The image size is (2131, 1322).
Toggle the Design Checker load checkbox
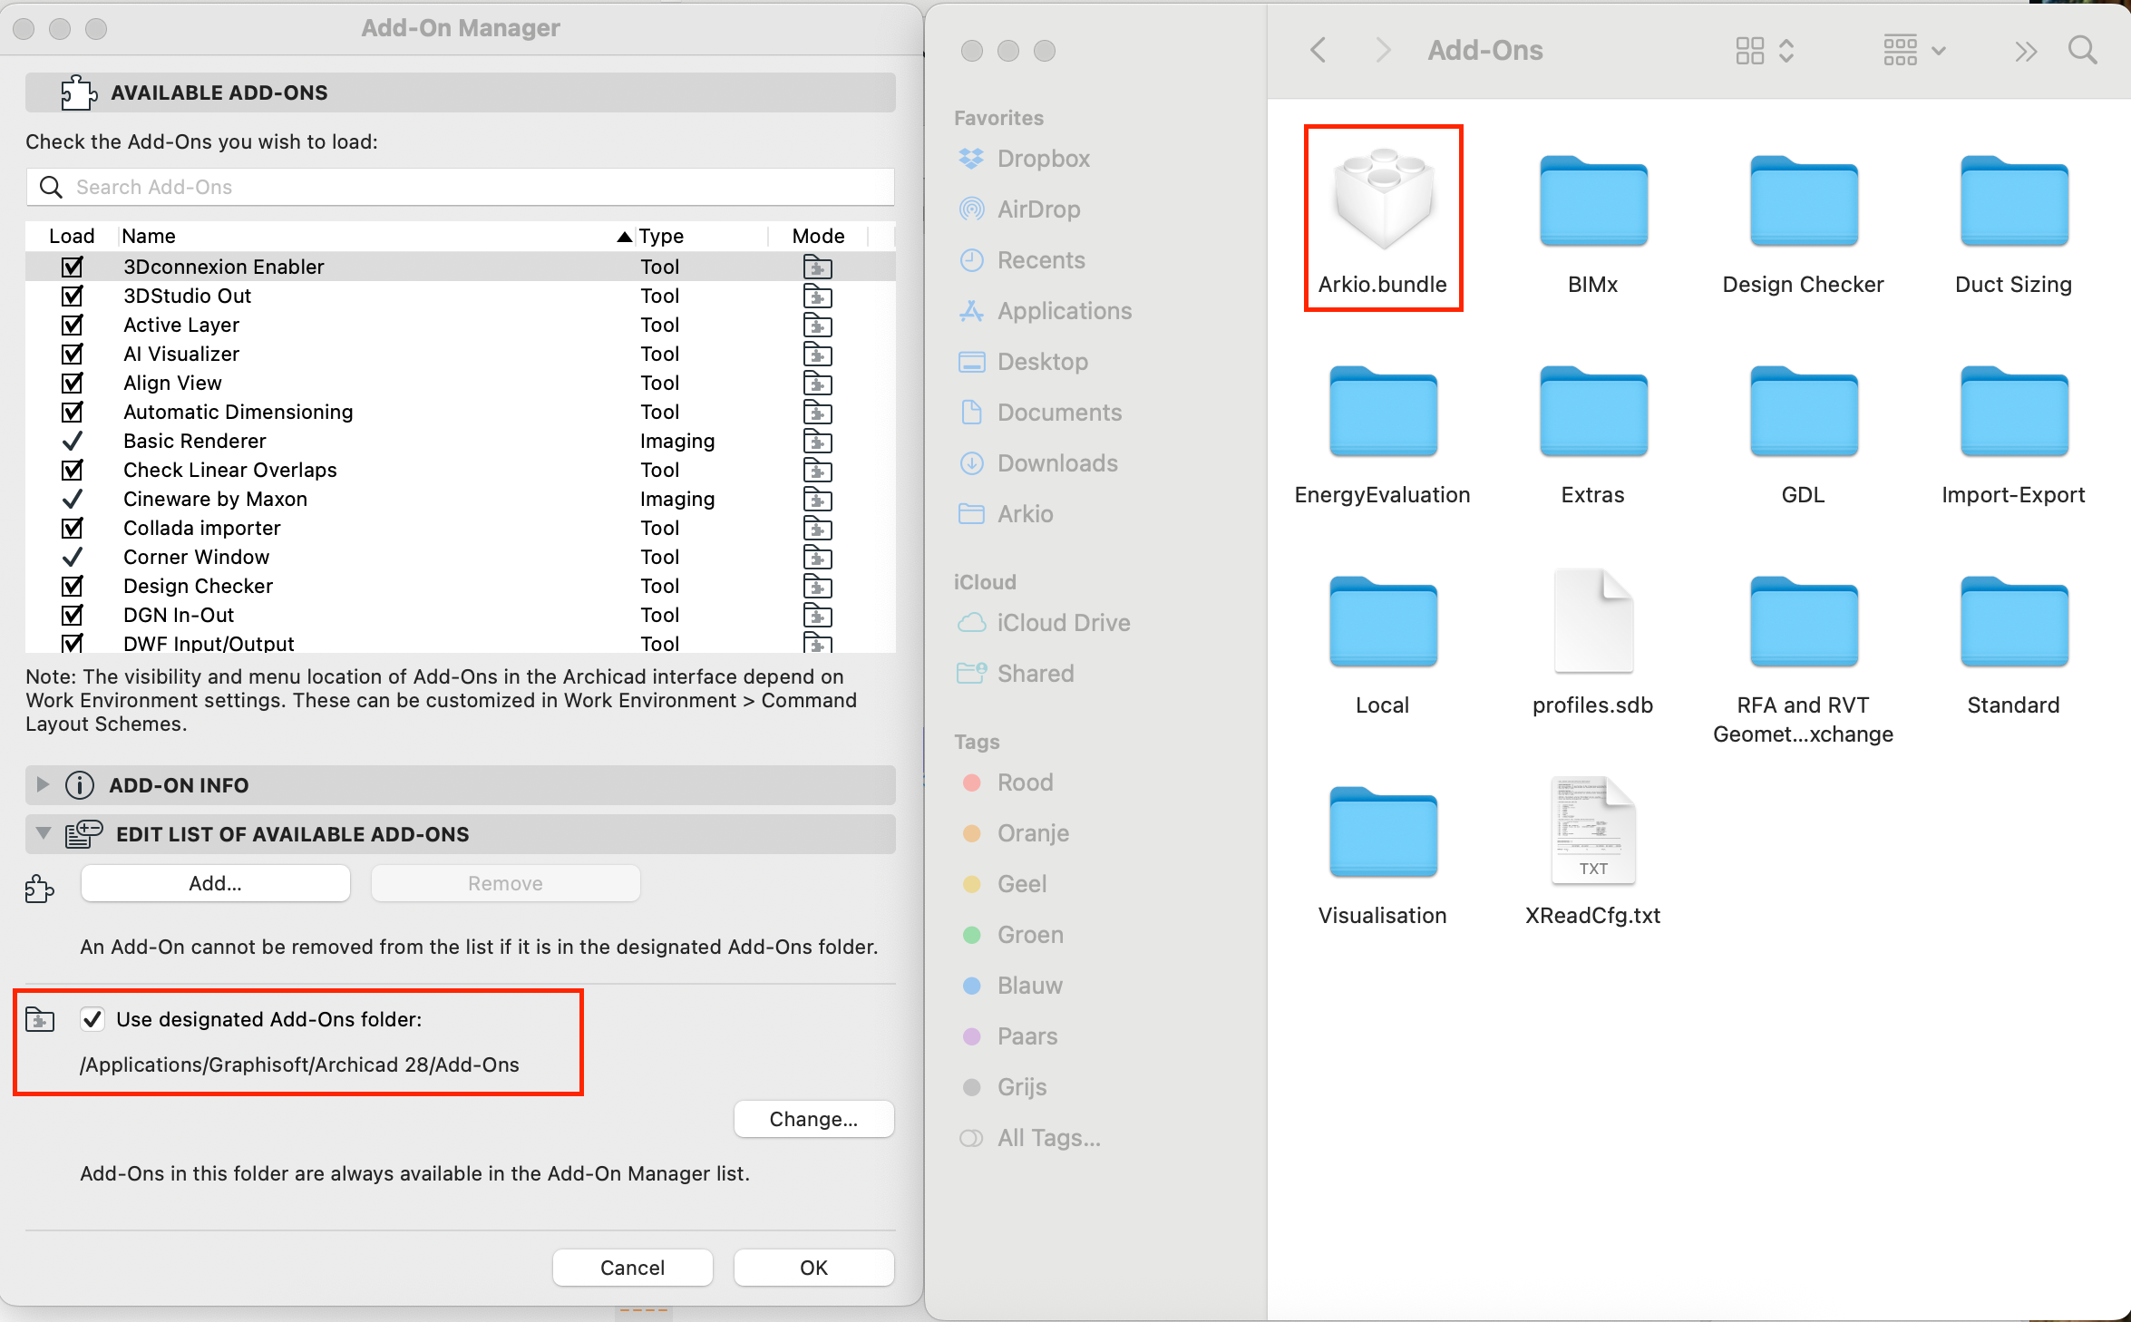point(73,586)
